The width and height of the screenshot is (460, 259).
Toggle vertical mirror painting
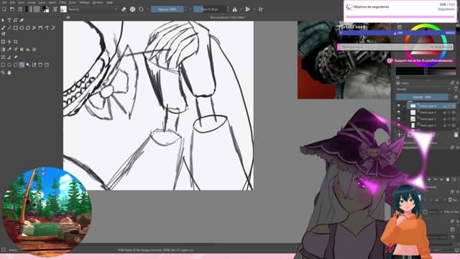pos(248,9)
